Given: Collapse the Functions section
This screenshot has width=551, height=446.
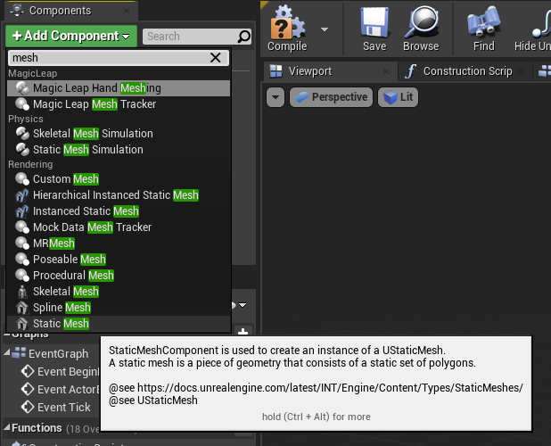Looking at the screenshot, I should point(6,427).
